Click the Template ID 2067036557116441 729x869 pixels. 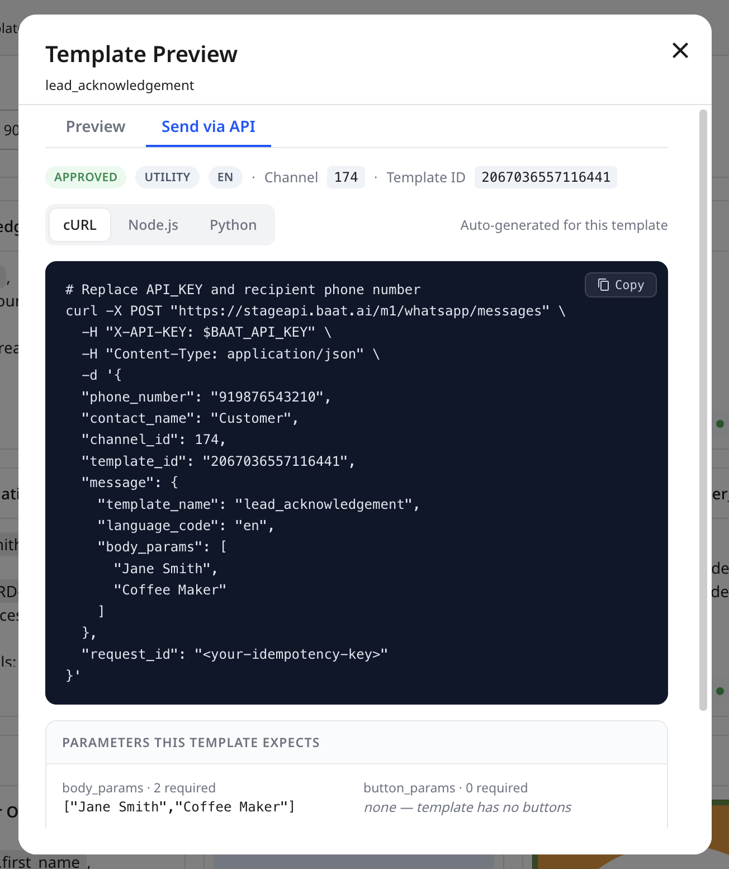click(546, 177)
